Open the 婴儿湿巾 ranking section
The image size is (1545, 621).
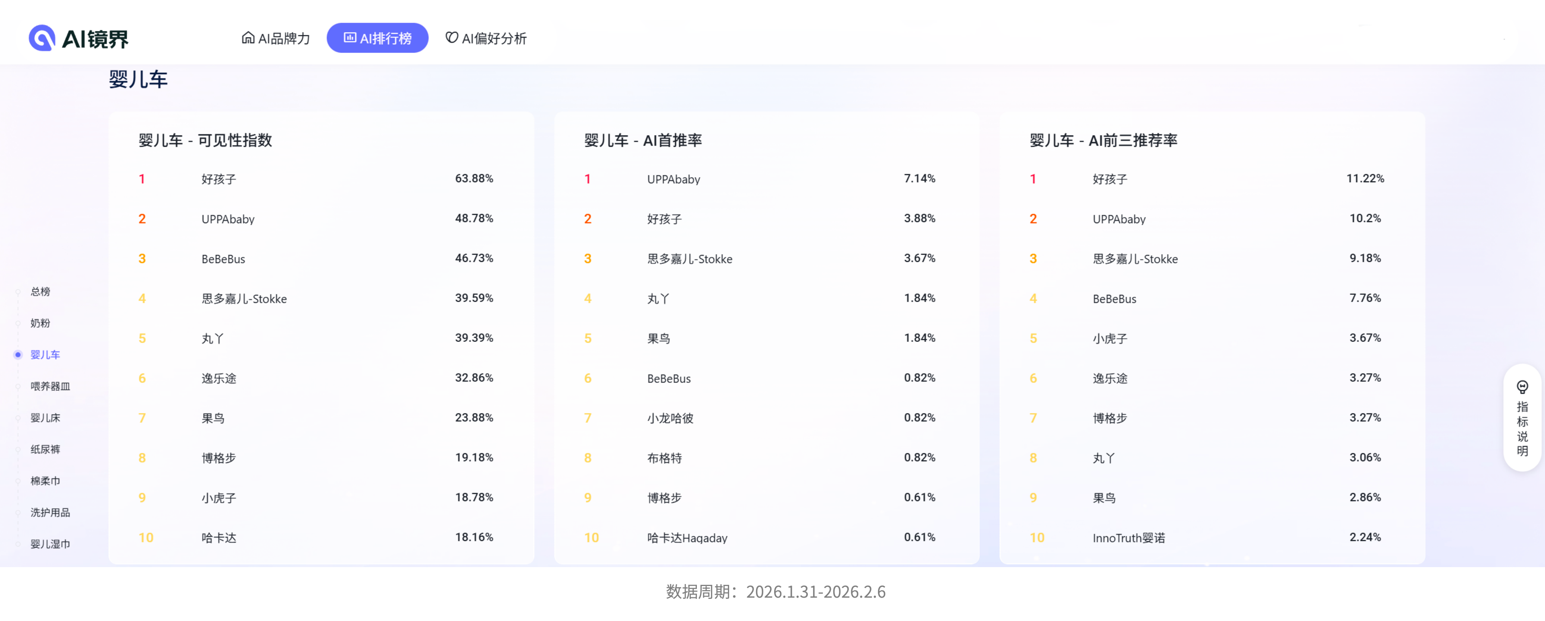(x=50, y=544)
